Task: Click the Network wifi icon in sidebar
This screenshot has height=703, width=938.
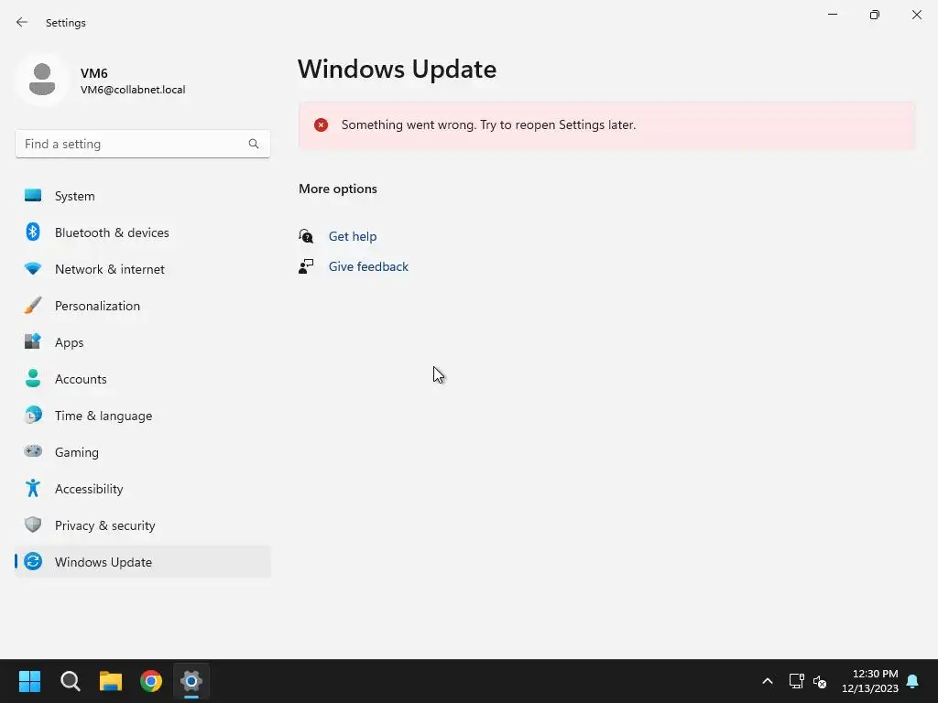Action: click(33, 269)
